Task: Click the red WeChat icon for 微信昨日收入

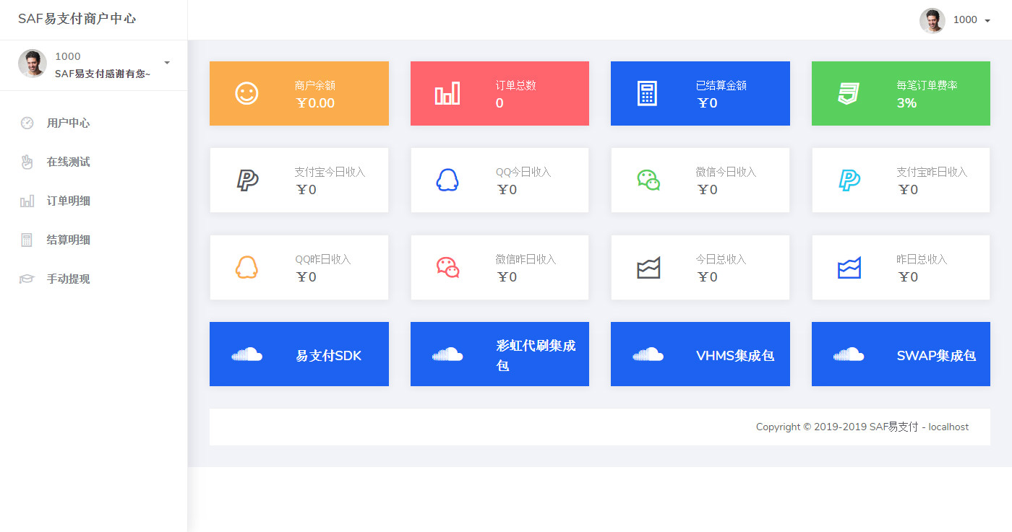Action: tap(447, 267)
